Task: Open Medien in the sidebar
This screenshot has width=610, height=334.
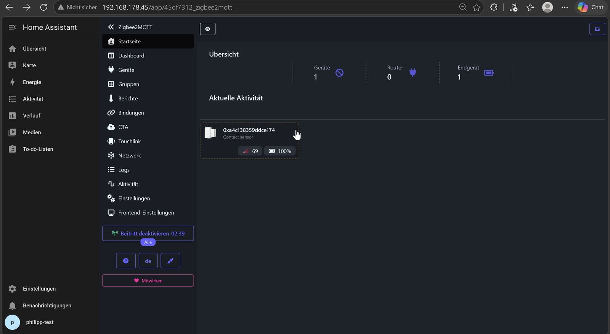Action: click(x=50, y=132)
